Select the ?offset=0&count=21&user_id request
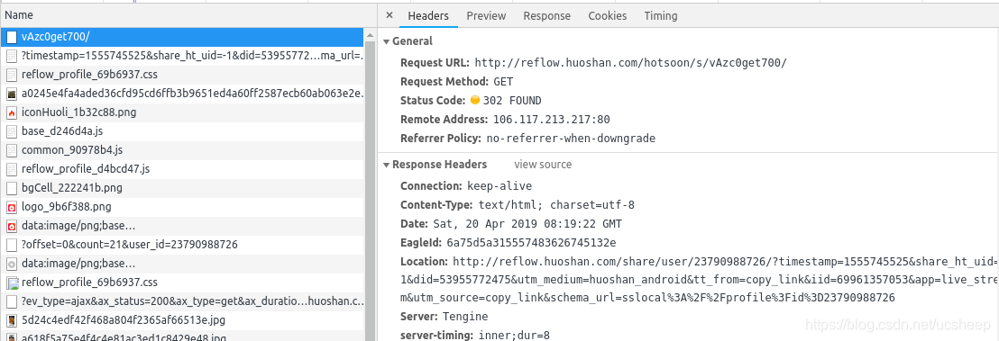Image resolution: width=999 pixels, height=341 pixels. (x=182, y=245)
